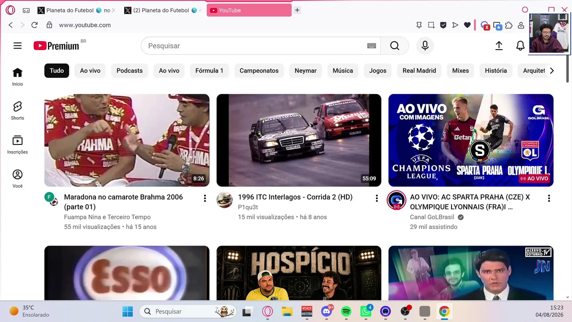Viewport: 572px width, 322px height.
Task: Open Spotify from the taskbar
Action: [x=346, y=311]
